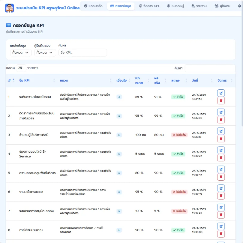This screenshot has width=243, height=243.
Task: Open the แดชบอร์ด tab
Action: coord(93,6)
